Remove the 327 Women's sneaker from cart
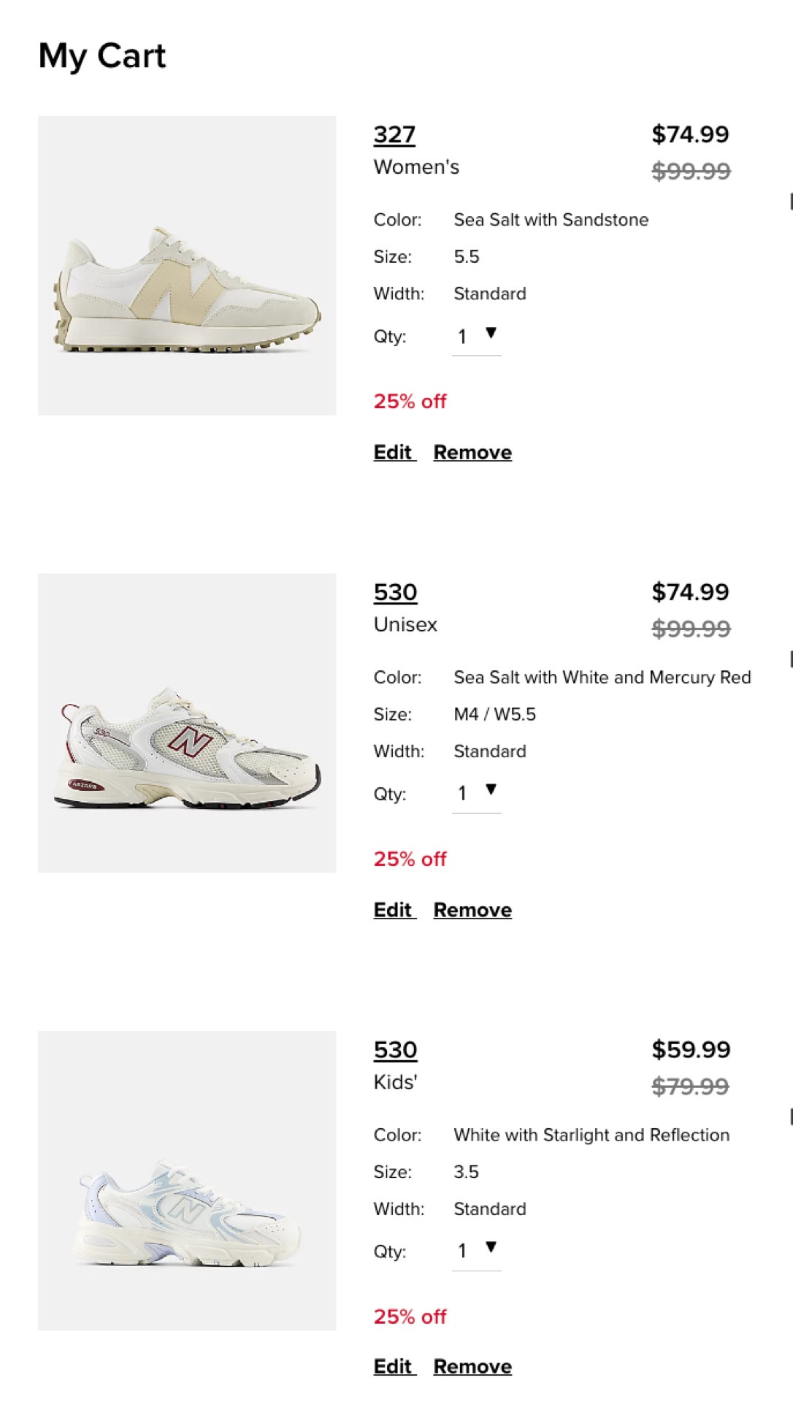This screenshot has height=1410, width=793. click(x=472, y=452)
